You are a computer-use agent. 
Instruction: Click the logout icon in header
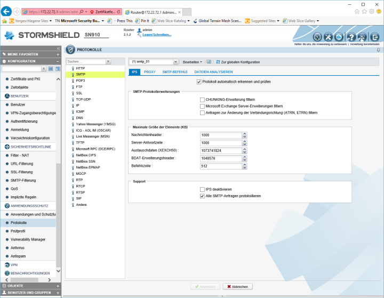click(375, 37)
